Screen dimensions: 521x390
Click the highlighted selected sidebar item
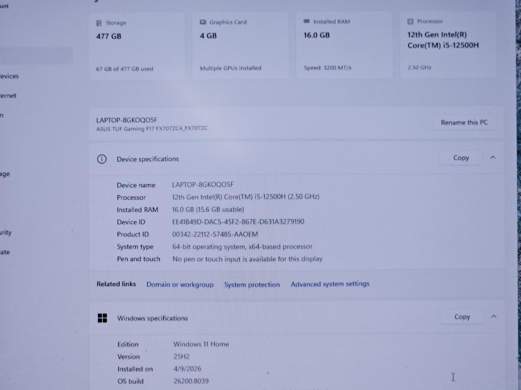pos(36,56)
